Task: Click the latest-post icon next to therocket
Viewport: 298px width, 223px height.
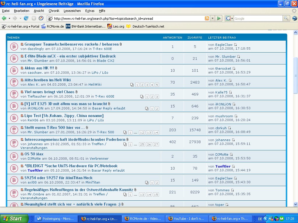Action: click(234, 69)
